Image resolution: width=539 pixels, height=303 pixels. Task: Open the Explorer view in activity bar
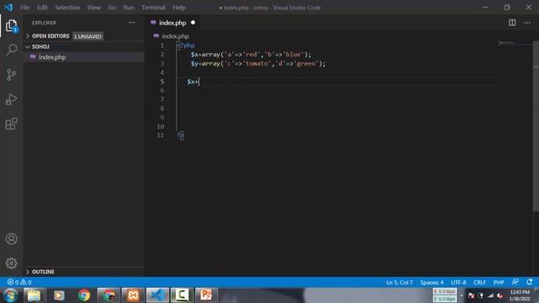[11, 26]
